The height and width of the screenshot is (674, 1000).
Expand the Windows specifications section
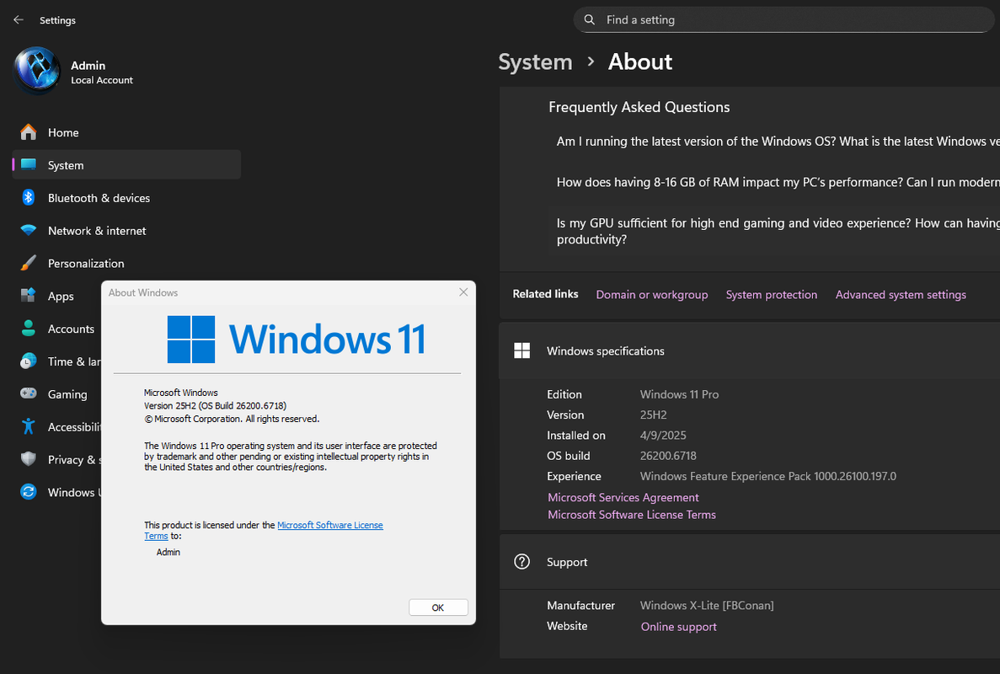[x=749, y=350]
